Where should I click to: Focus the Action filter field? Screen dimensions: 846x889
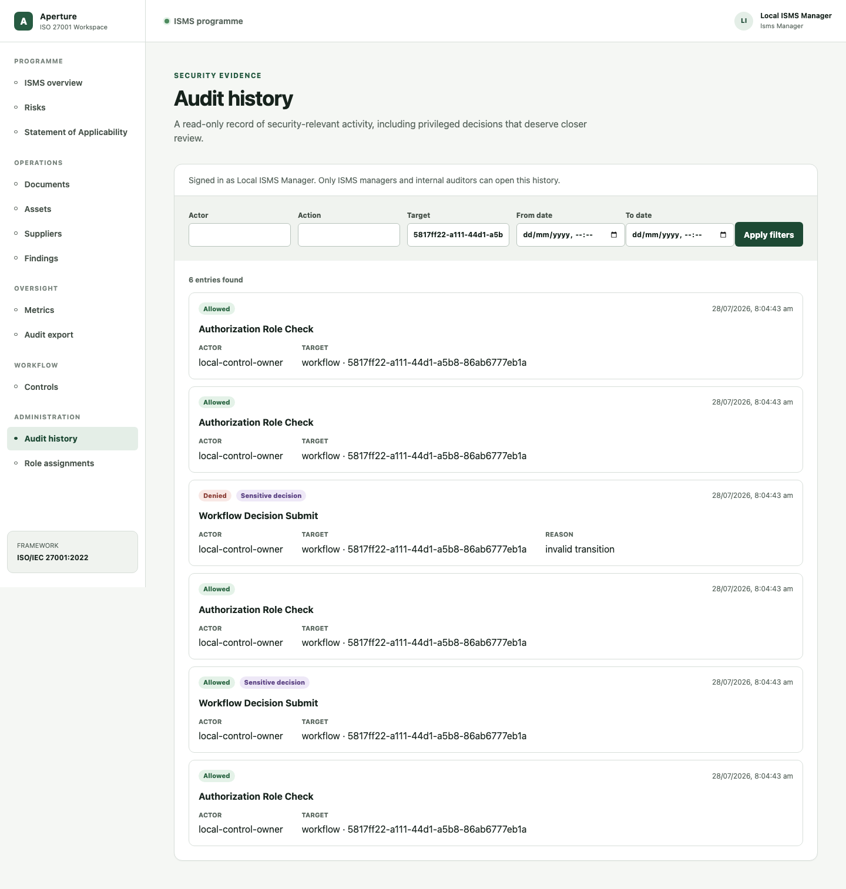tap(349, 235)
